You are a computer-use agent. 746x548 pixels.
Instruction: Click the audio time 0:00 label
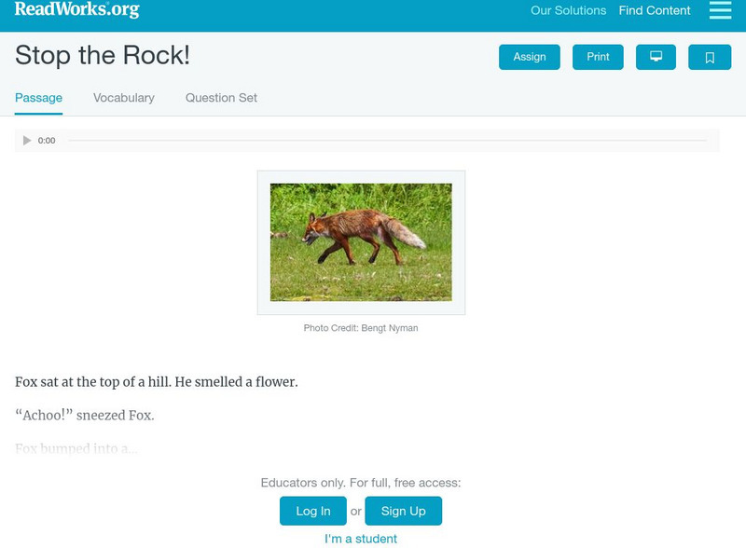click(47, 141)
